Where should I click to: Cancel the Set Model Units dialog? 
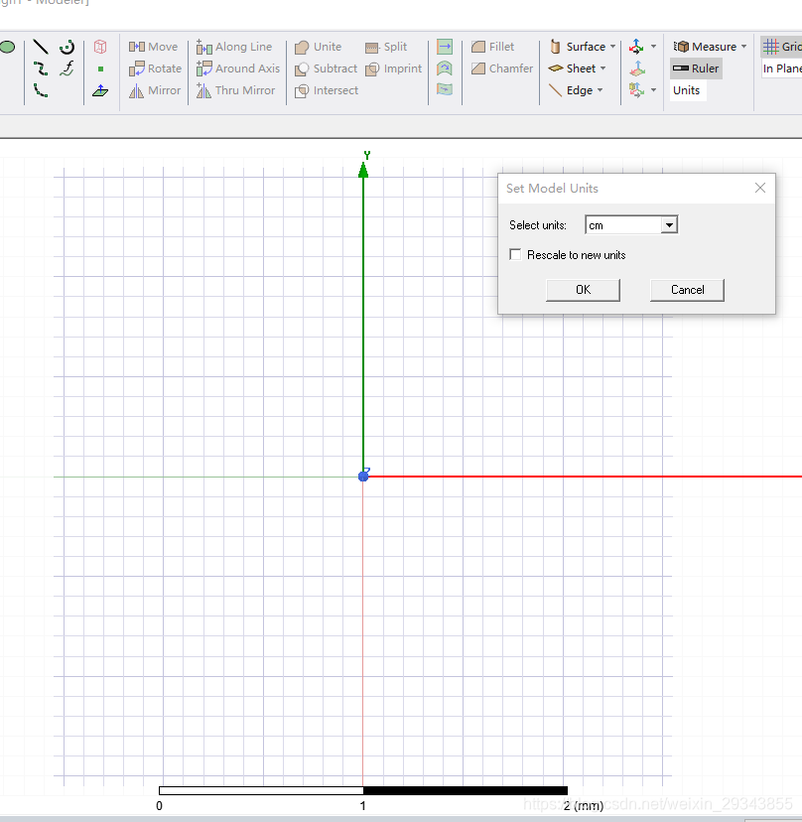[x=687, y=290]
